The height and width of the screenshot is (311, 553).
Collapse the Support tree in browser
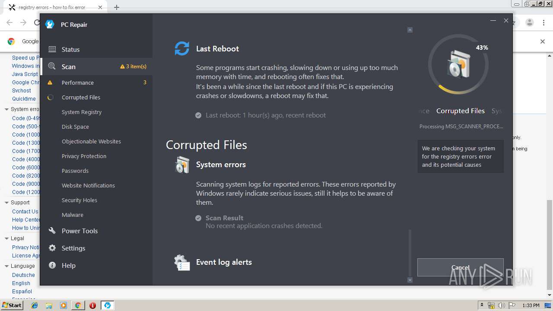tap(6, 203)
